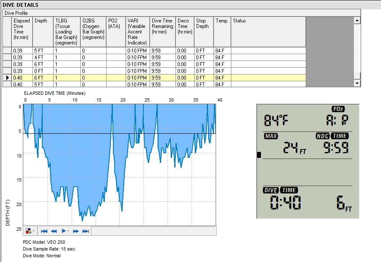Step forward with the fast-forward button
The height and width of the screenshot is (262, 381).
(76, 231)
